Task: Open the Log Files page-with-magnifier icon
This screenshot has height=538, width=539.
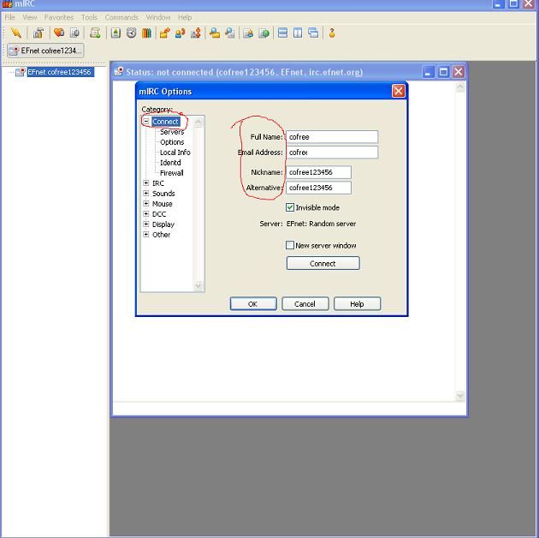Action: (x=229, y=33)
